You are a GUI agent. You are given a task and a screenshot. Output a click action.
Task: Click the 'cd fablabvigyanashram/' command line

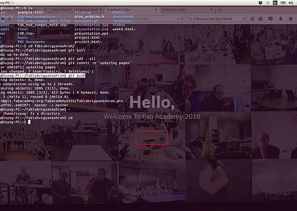37,46
